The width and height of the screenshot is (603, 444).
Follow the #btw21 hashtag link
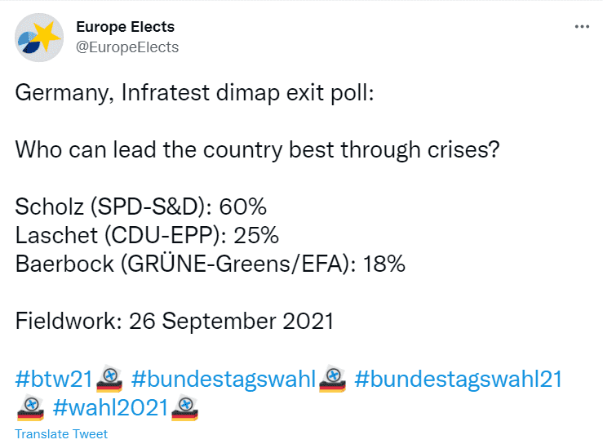point(54,379)
